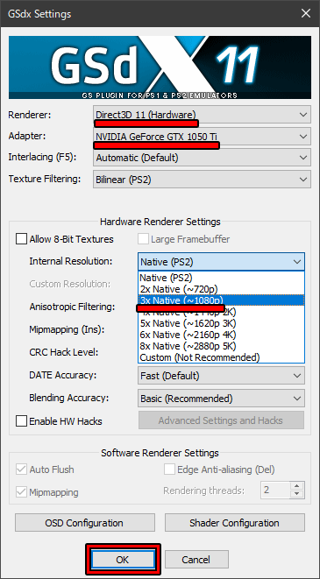Toggle the Enable HW Hacks checkbox
This screenshot has width=320, height=579.
pyautogui.click(x=21, y=421)
